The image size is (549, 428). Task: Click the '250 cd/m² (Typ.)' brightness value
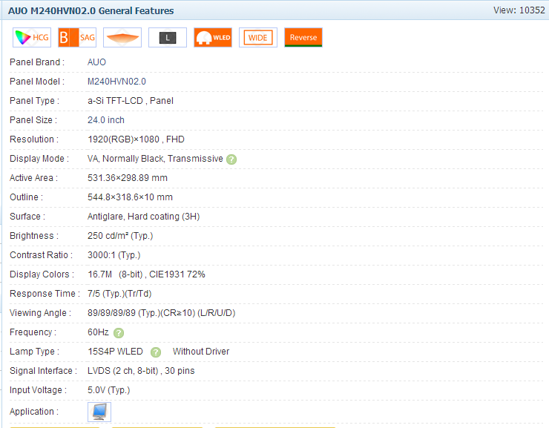pos(120,236)
